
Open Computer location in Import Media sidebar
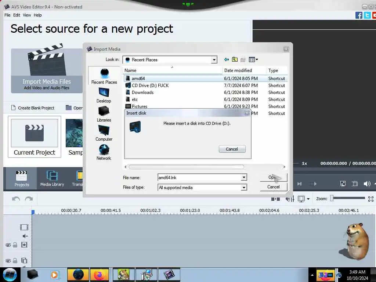(x=104, y=133)
